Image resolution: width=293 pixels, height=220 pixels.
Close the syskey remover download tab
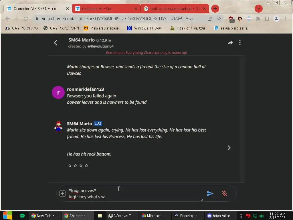click(x=204, y=9)
